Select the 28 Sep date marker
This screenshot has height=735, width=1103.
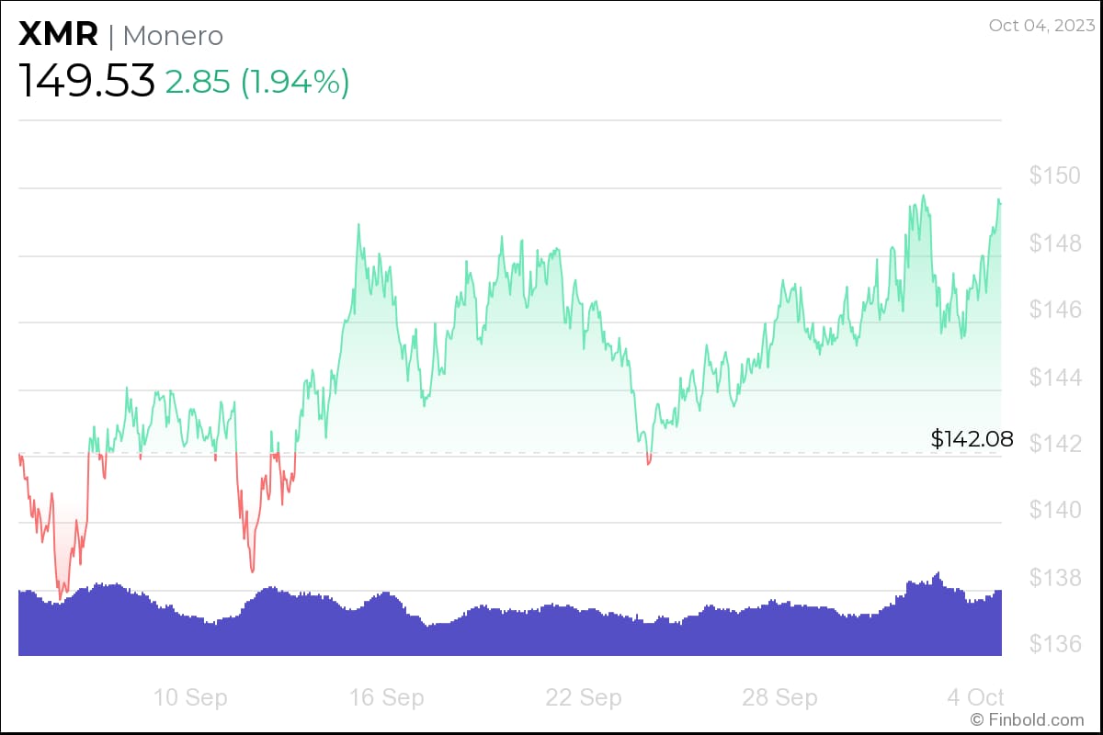click(779, 697)
